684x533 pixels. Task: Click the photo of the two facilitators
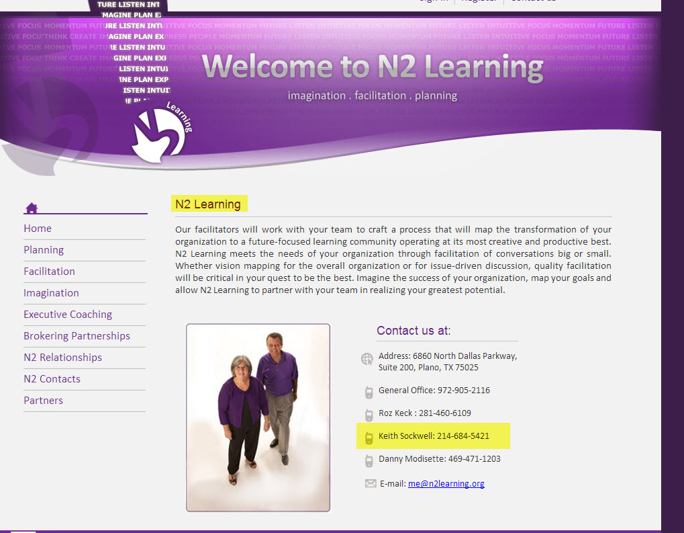pos(258,417)
